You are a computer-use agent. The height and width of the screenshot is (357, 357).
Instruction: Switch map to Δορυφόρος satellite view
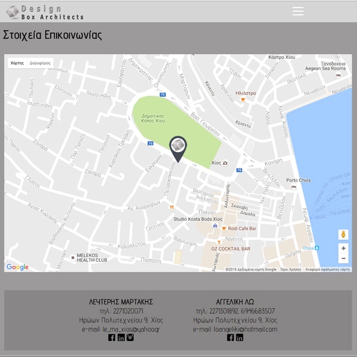[x=40, y=62]
